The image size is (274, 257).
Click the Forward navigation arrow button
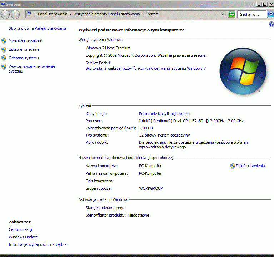point(15,14)
